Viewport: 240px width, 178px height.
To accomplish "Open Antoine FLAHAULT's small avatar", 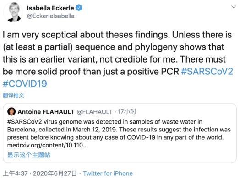I will [11, 111].
